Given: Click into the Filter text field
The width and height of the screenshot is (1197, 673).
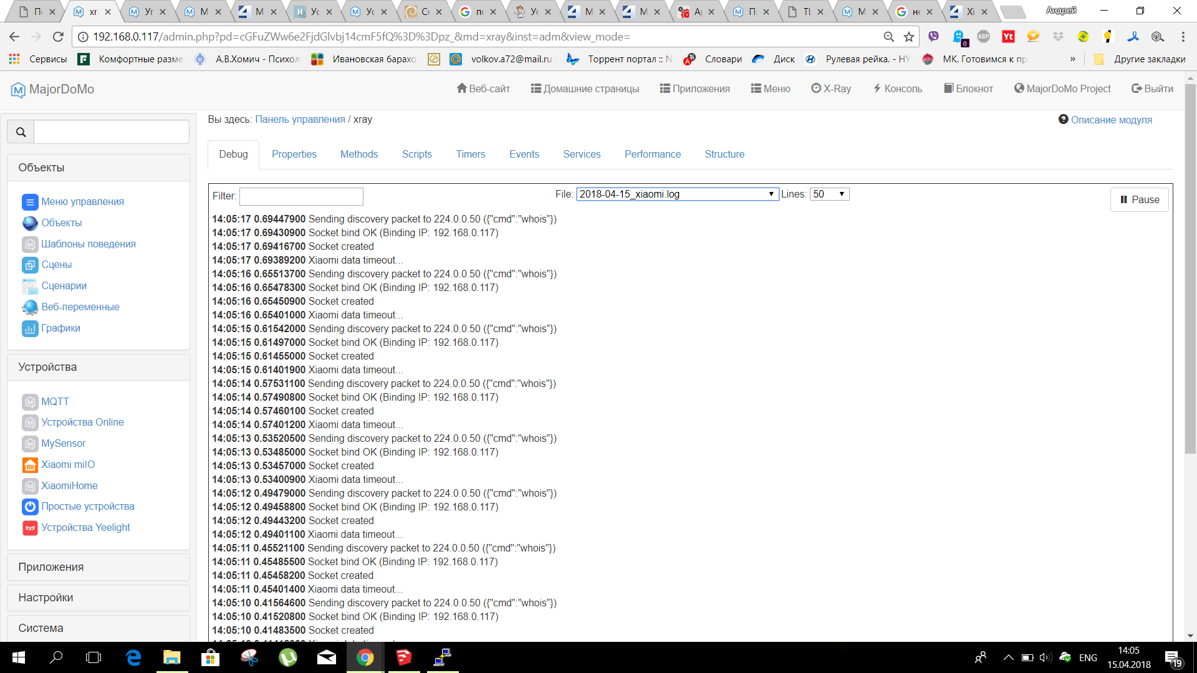Looking at the screenshot, I should tap(301, 196).
